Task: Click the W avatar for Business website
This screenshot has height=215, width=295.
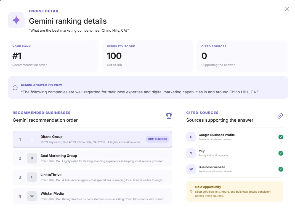Action: point(191,169)
